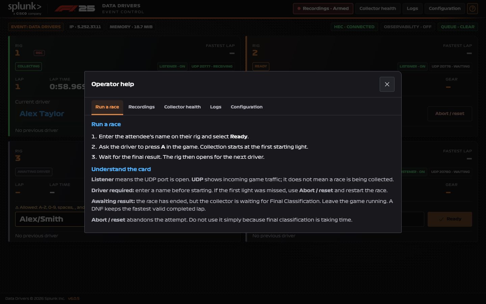Click LISTENER · ON badge on Rig 2
Viewport: 486px width, 304px height.
pyautogui.click(x=412, y=67)
